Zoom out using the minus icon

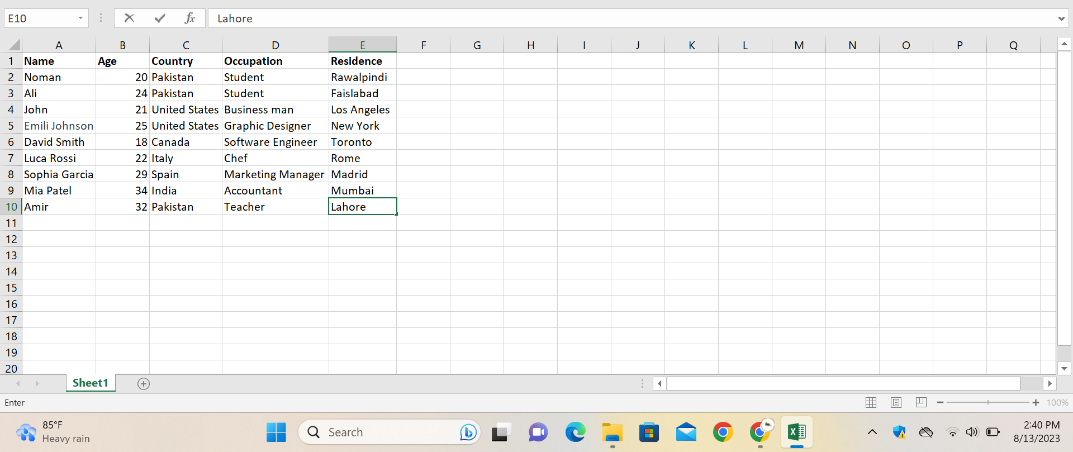[940, 402]
